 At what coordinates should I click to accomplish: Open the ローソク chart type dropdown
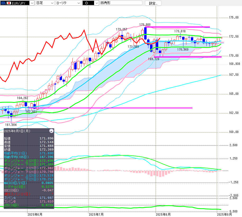tap(68, 3)
